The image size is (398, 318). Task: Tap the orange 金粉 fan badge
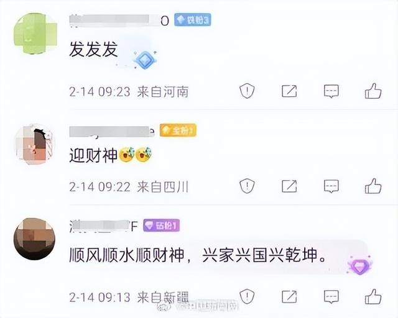point(178,130)
